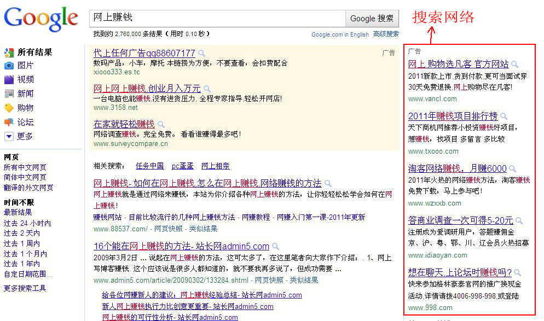Open Google.com in English link
The height and width of the screenshot is (321, 544).
[340, 34]
